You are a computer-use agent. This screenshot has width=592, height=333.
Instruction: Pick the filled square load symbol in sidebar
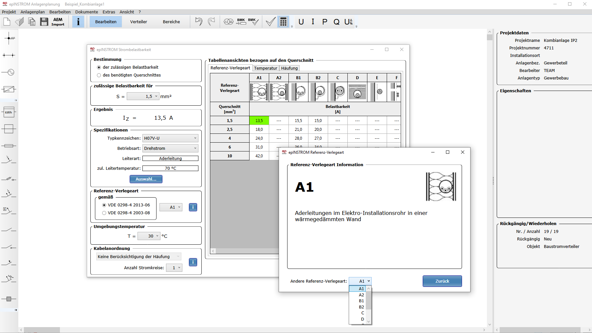9,299
